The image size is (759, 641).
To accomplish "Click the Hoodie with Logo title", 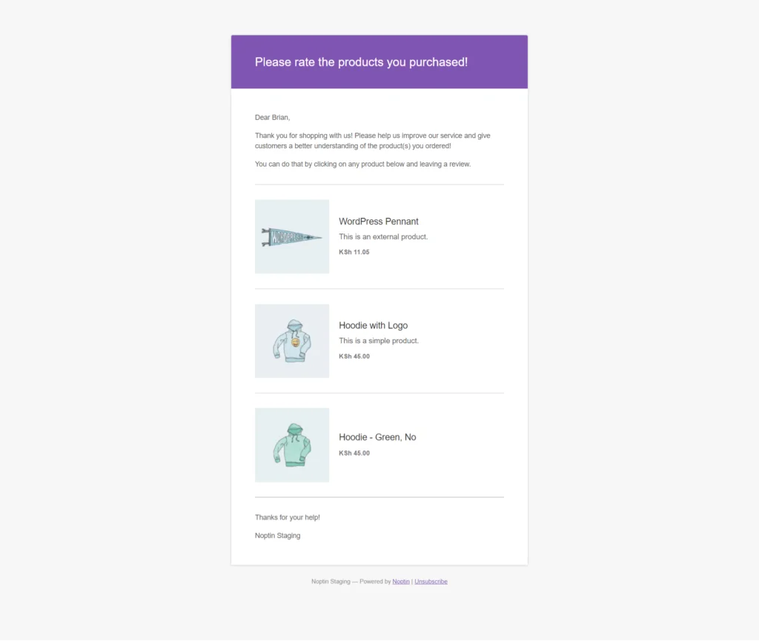I will coord(374,325).
